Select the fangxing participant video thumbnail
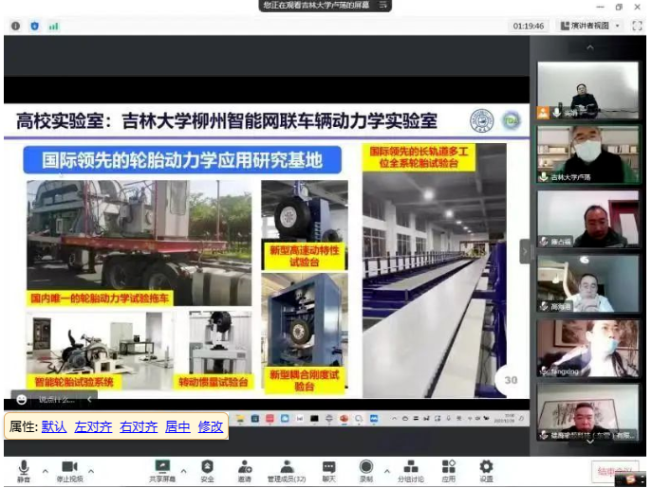Viewport: 652px width, 488px height. pyautogui.click(x=587, y=348)
